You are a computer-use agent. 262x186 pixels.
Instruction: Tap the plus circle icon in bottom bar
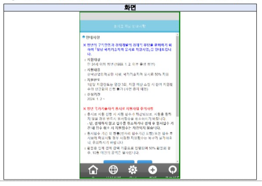pos(152,170)
